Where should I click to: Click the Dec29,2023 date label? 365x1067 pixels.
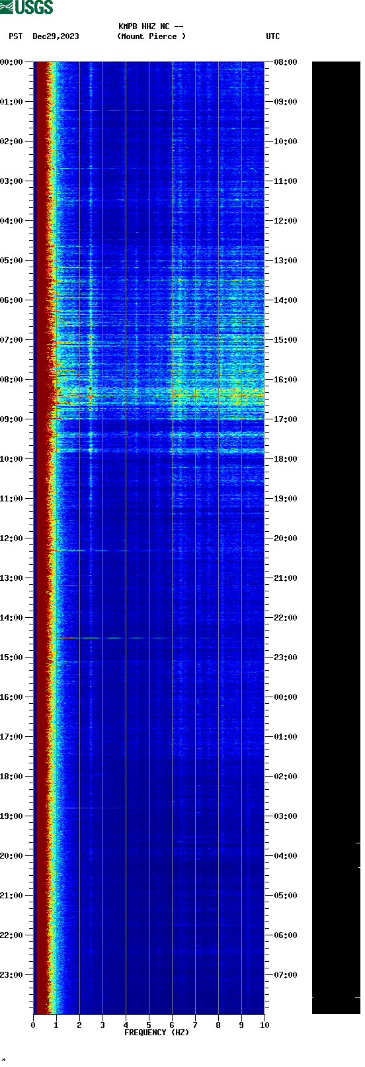tap(56, 36)
